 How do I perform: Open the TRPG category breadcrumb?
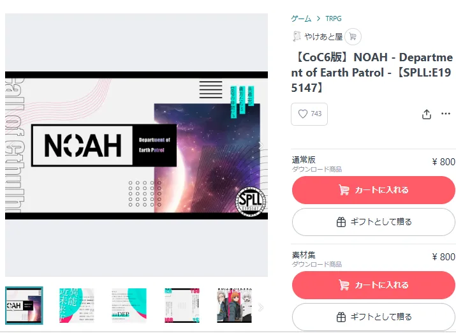tap(334, 18)
